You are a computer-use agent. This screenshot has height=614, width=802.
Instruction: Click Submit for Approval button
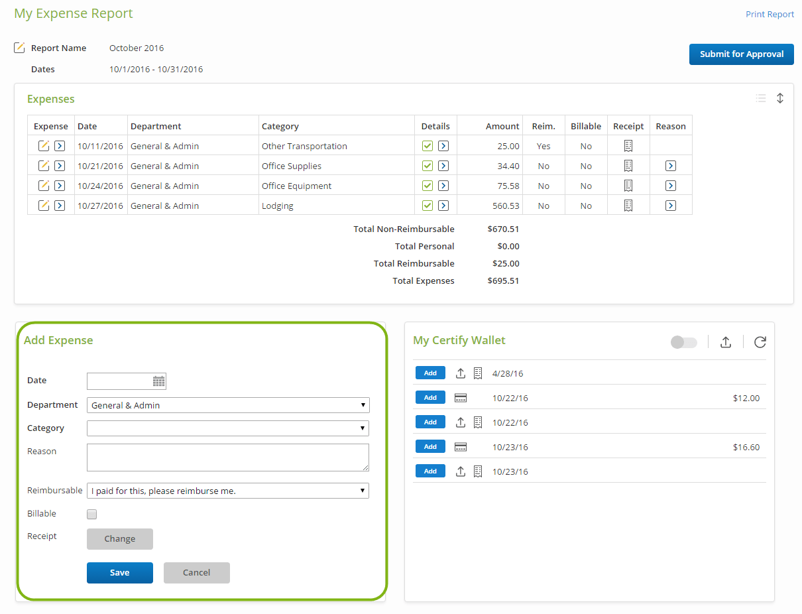(742, 54)
